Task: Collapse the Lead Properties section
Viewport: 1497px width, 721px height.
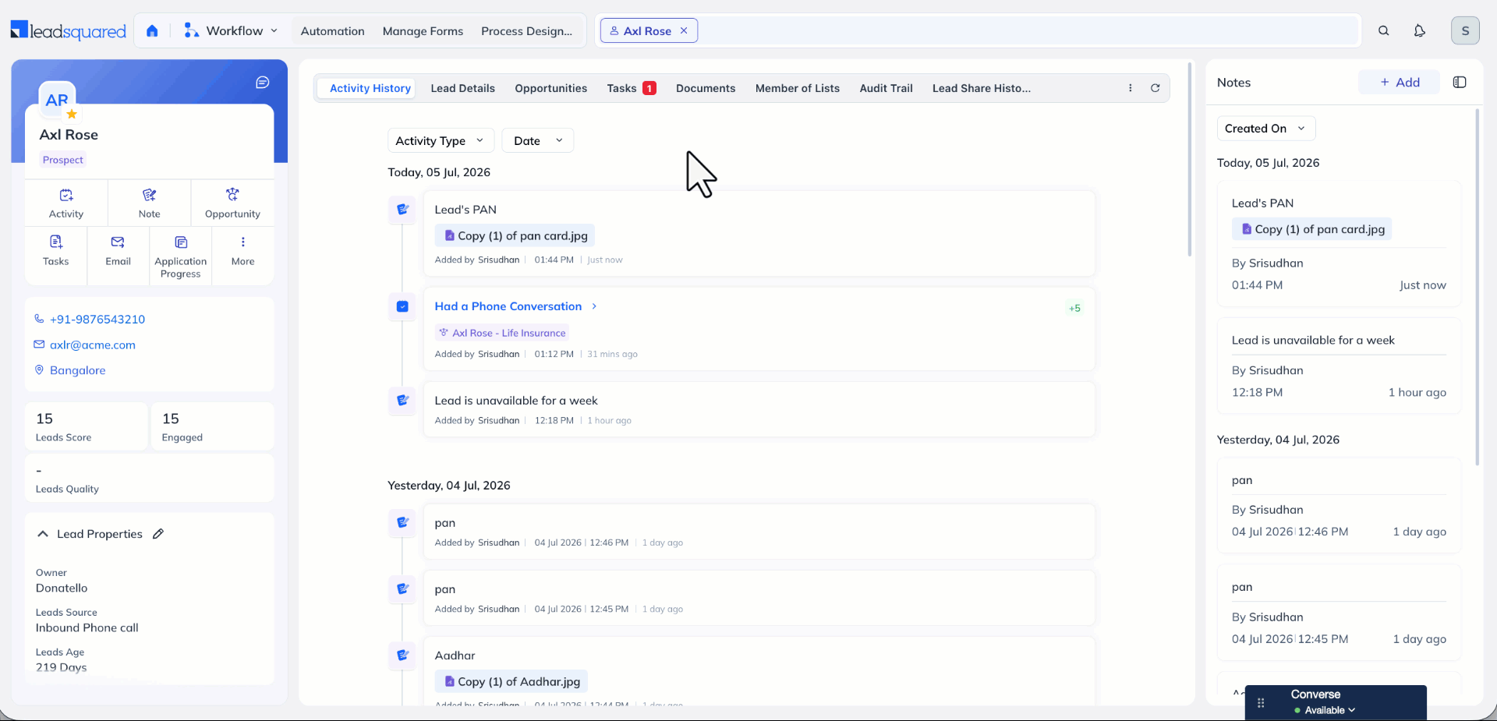Action: [x=43, y=534]
